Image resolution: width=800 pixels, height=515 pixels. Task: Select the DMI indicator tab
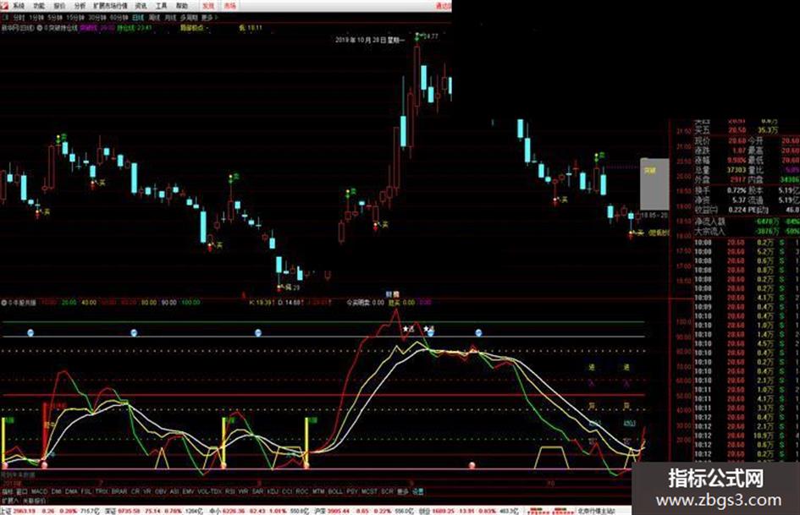click(56, 491)
